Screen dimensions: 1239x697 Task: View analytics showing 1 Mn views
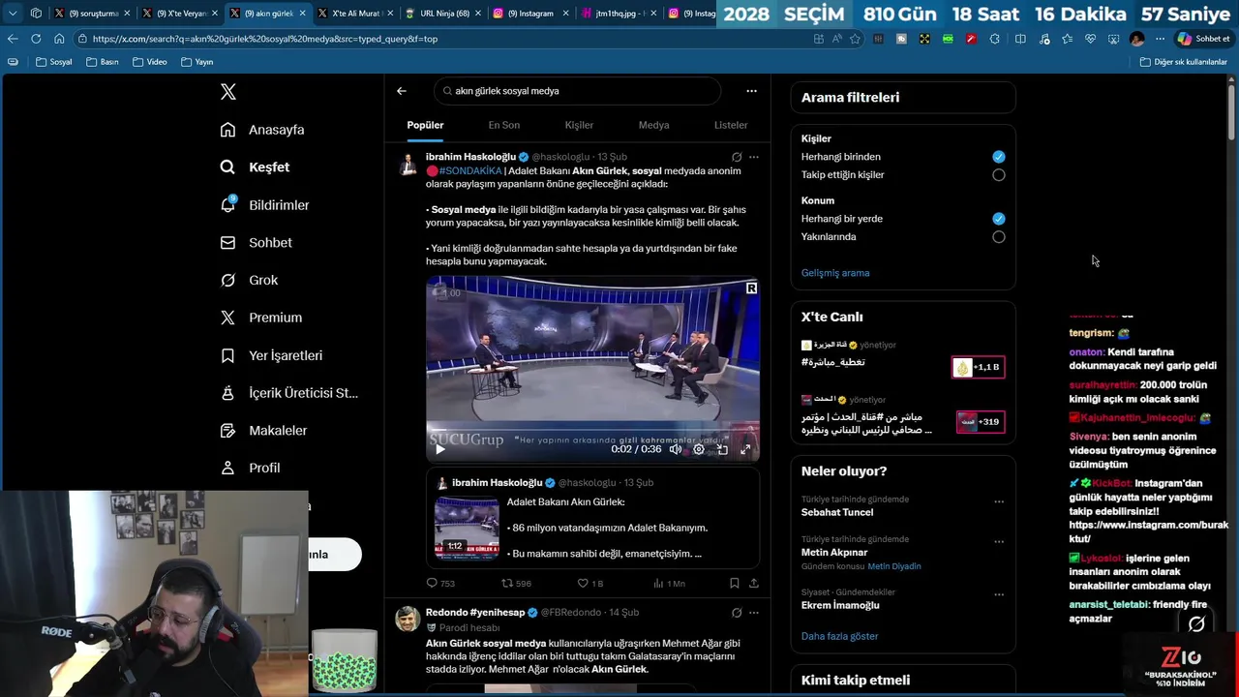point(669,584)
